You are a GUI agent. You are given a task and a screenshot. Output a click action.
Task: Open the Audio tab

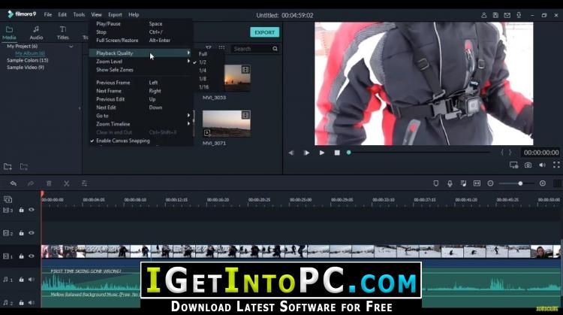pyautogui.click(x=36, y=32)
